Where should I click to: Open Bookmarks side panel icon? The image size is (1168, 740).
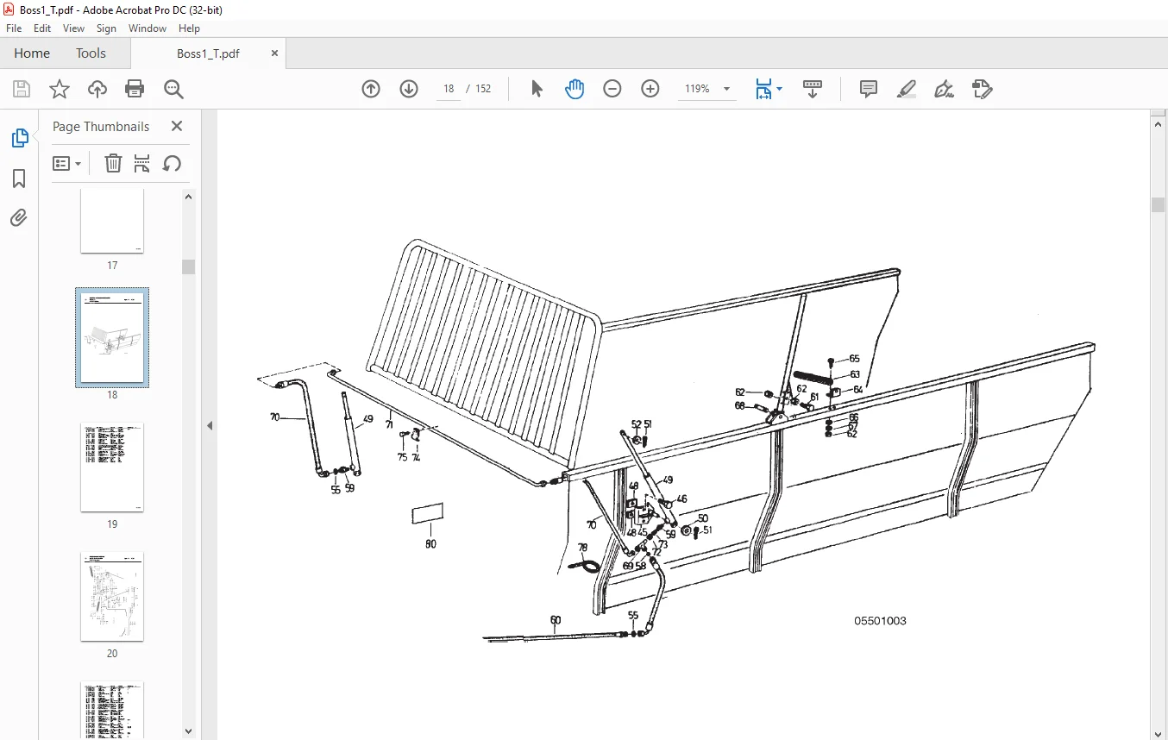(19, 179)
